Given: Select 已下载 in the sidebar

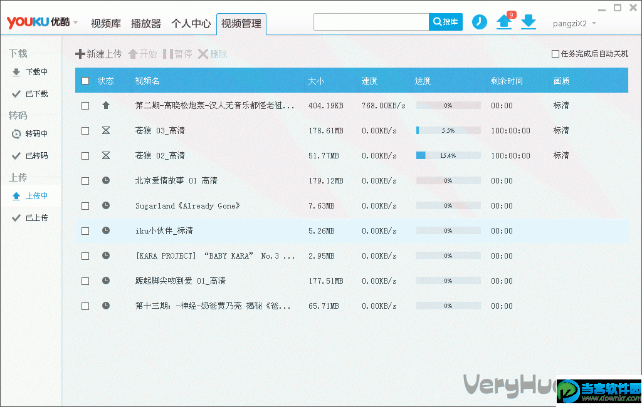Looking at the screenshot, I should [36, 94].
